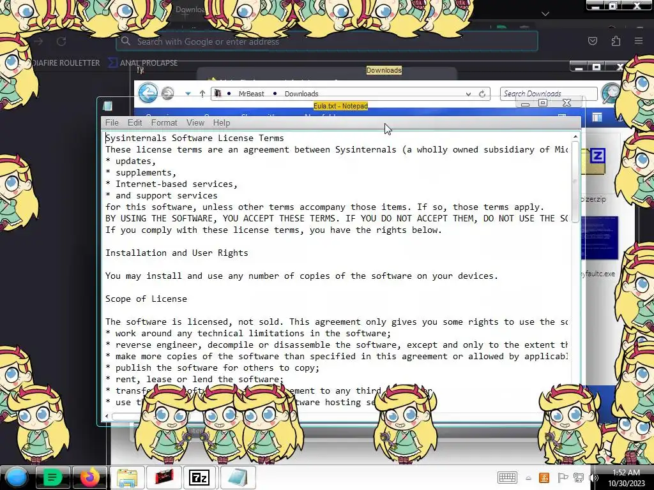Open the red app on the taskbar
This screenshot has width=654, height=490.
[x=164, y=477]
